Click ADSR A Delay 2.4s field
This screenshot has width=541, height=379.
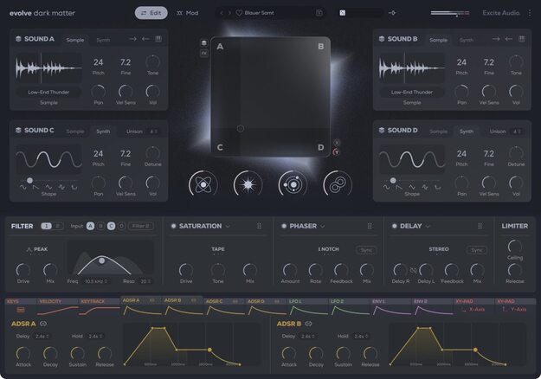coord(42,337)
